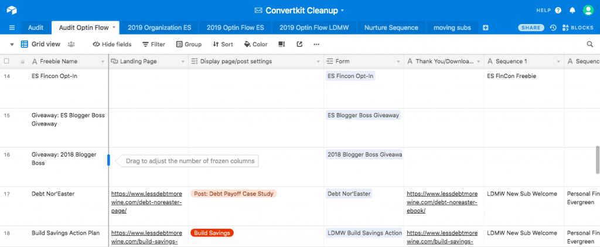600x247 pixels.
Task: Open Thank You/Download column dropdown arrow
Action: tap(478, 61)
